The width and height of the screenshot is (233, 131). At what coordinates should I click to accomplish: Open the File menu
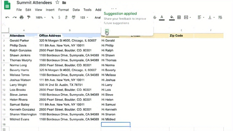[19, 10]
